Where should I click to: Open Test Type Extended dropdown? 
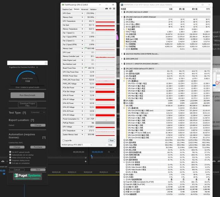pos(38,112)
